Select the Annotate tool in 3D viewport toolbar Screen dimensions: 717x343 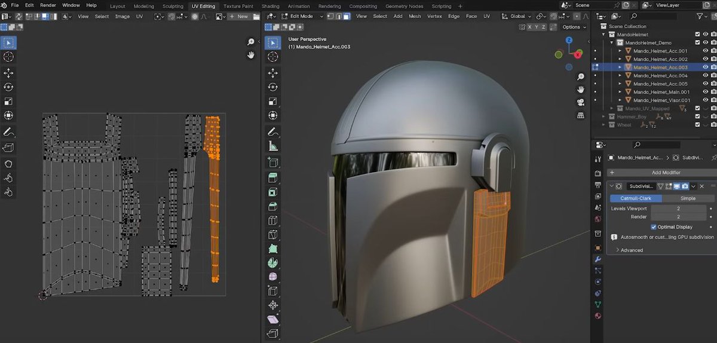click(273, 132)
